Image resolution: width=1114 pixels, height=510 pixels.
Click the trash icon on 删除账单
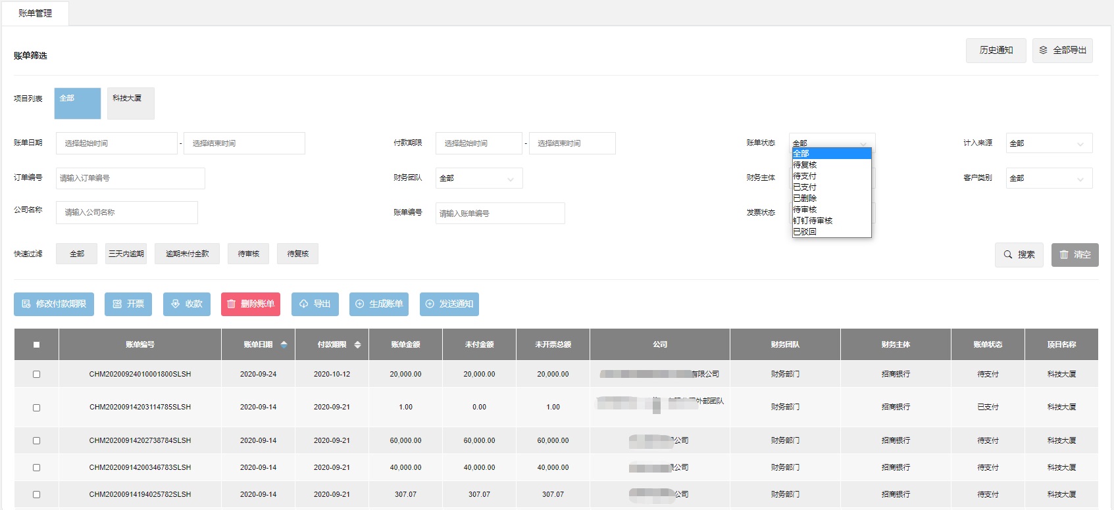coord(231,304)
